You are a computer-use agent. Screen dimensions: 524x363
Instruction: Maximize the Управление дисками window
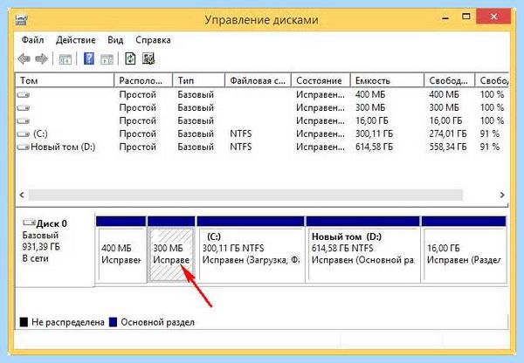(x=465, y=17)
